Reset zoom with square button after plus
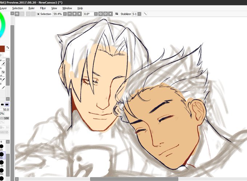The width and height of the screenshot is (247, 181). point(80,14)
